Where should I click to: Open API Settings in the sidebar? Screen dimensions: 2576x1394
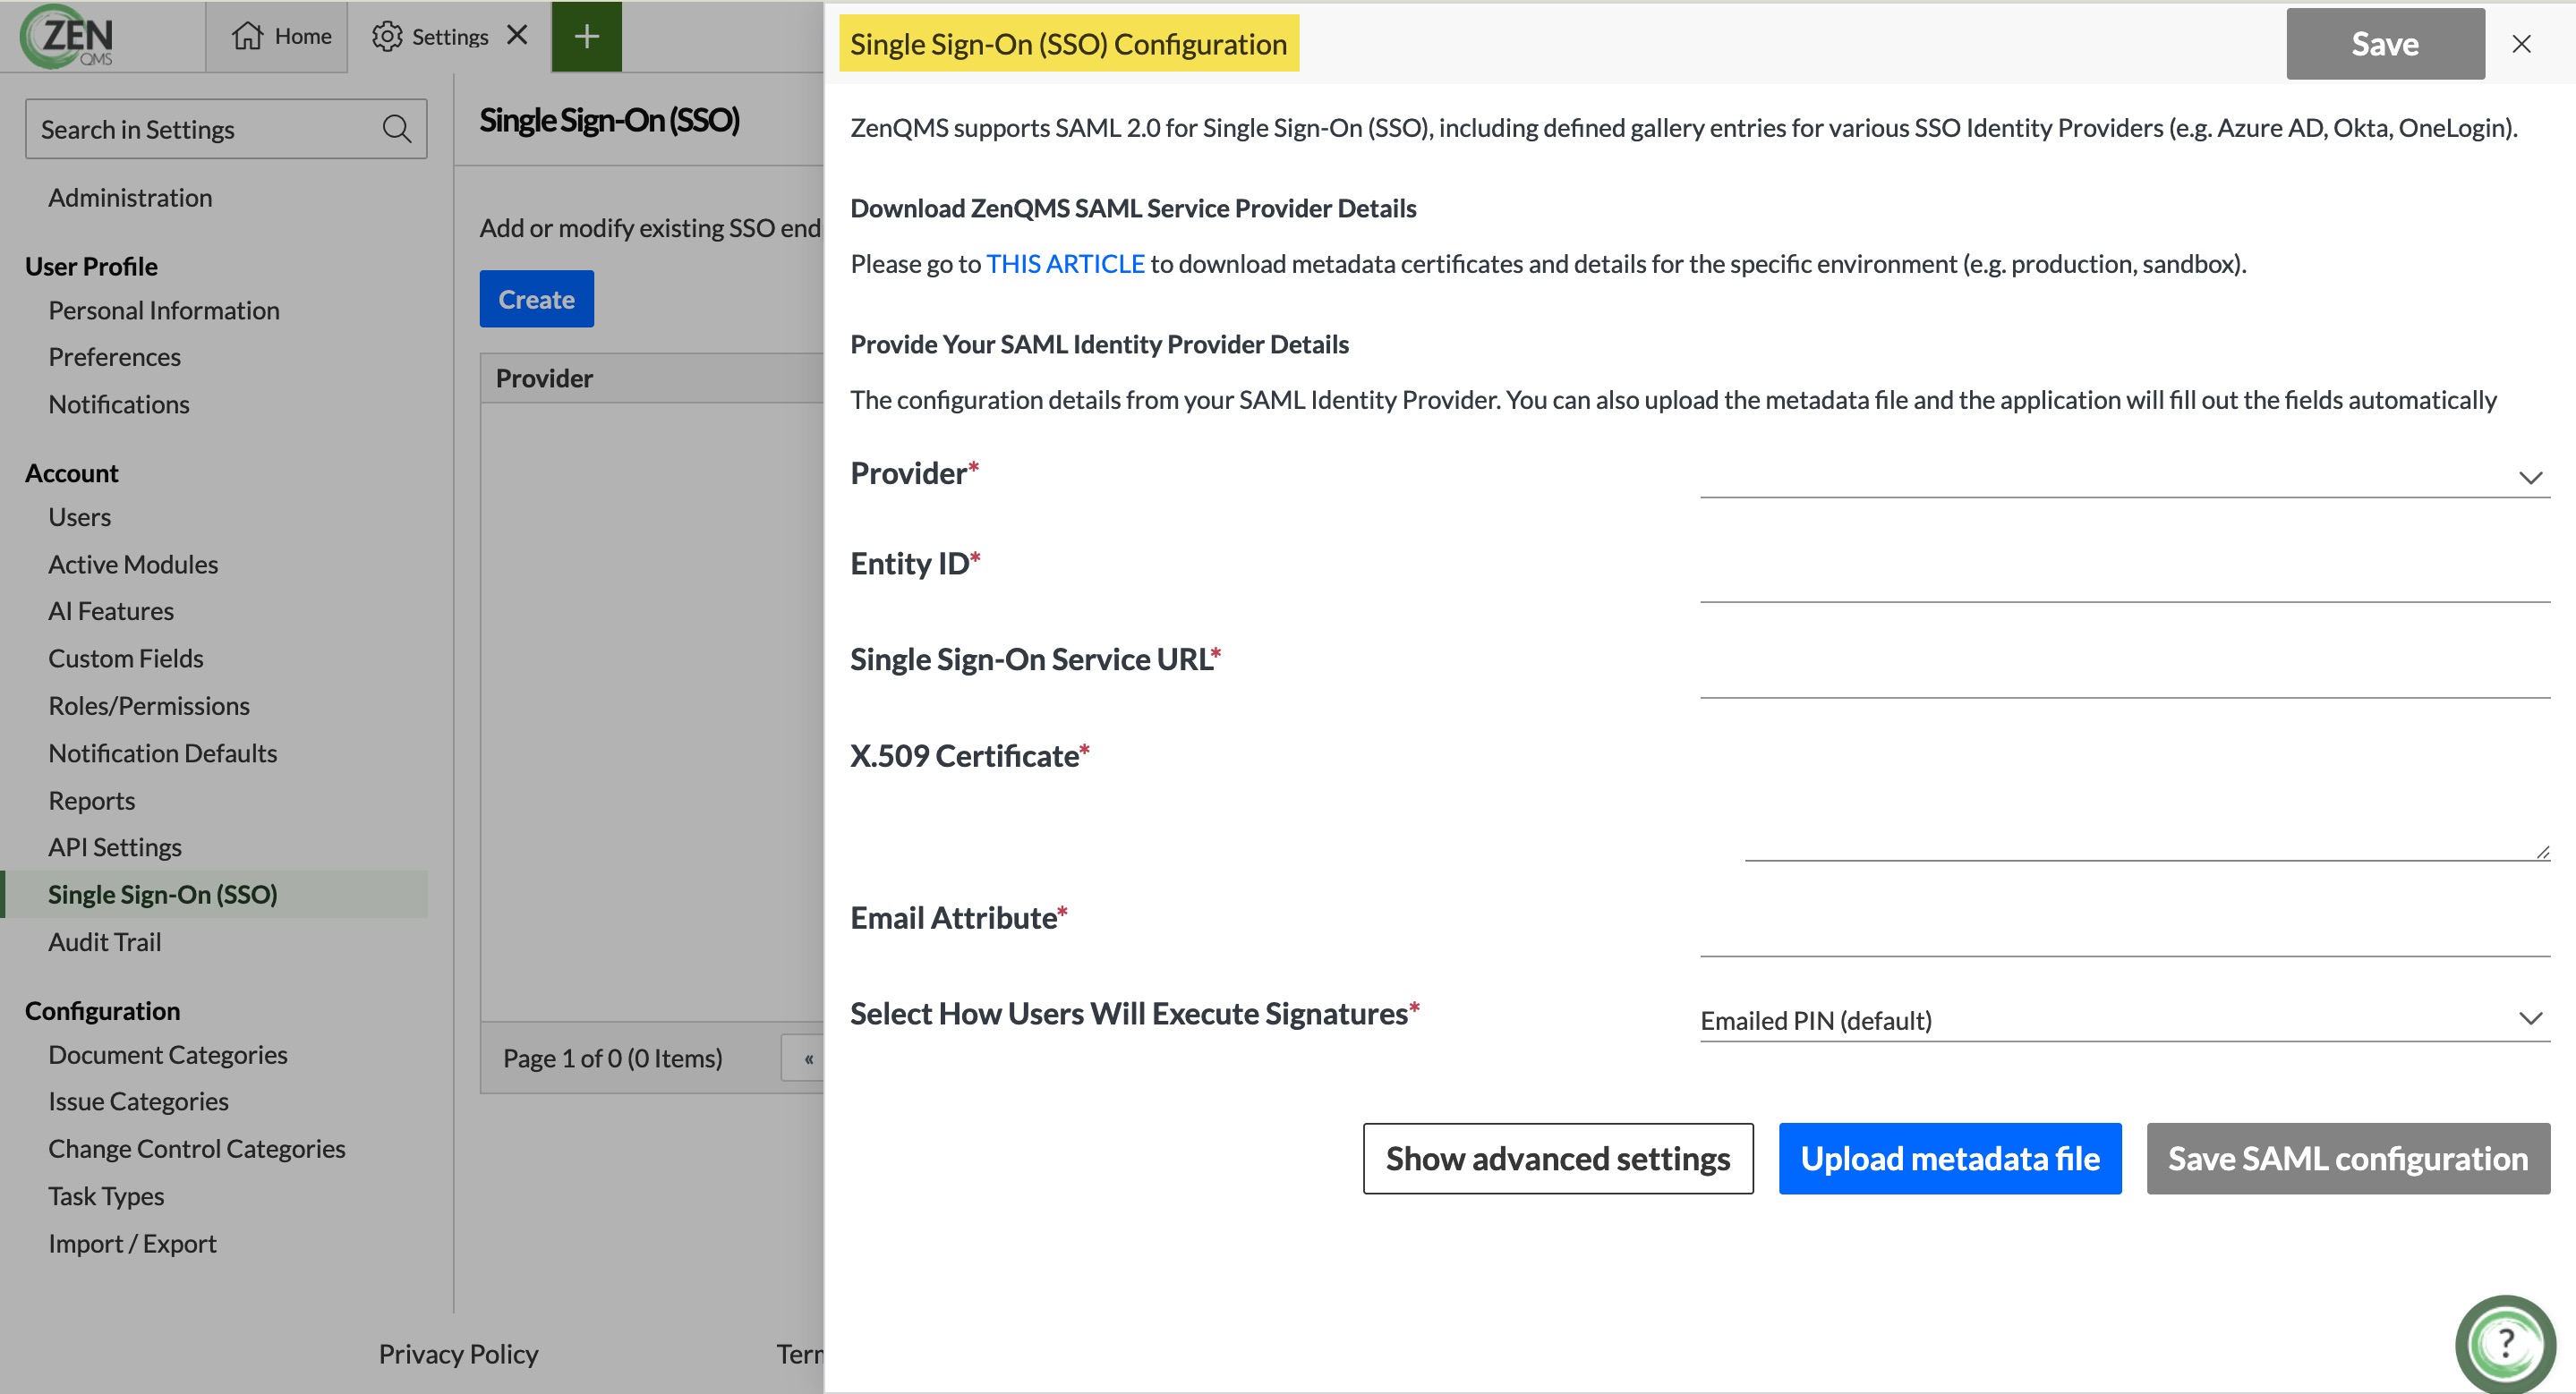(x=115, y=846)
